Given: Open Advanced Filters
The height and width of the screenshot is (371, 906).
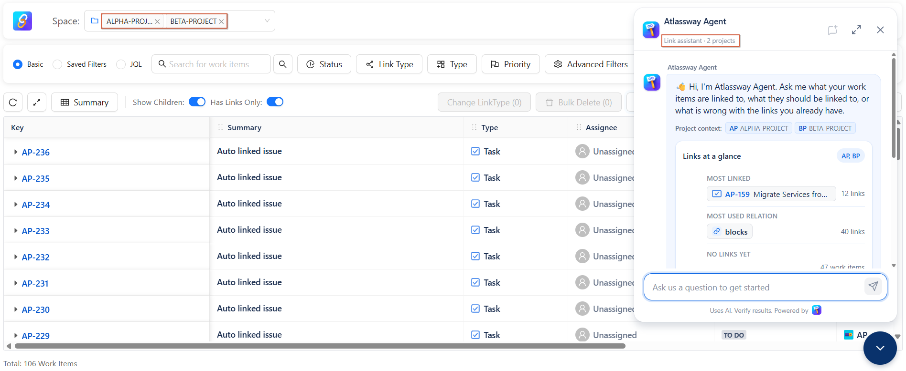Looking at the screenshot, I should [x=591, y=64].
